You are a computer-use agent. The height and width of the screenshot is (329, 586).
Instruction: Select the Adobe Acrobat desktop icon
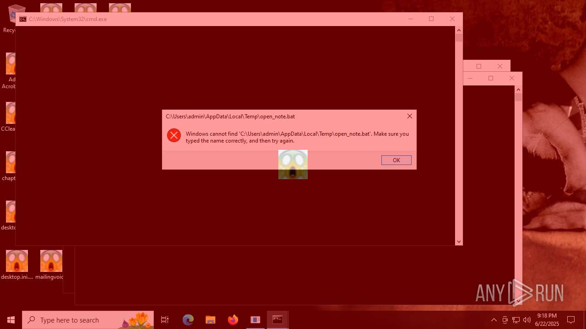pyautogui.click(x=9, y=71)
